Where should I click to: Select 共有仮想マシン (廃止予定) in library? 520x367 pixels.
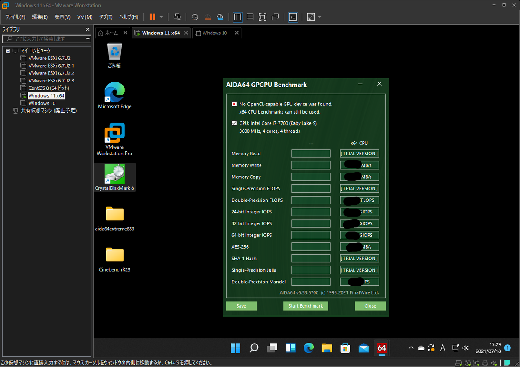coord(49,111)
